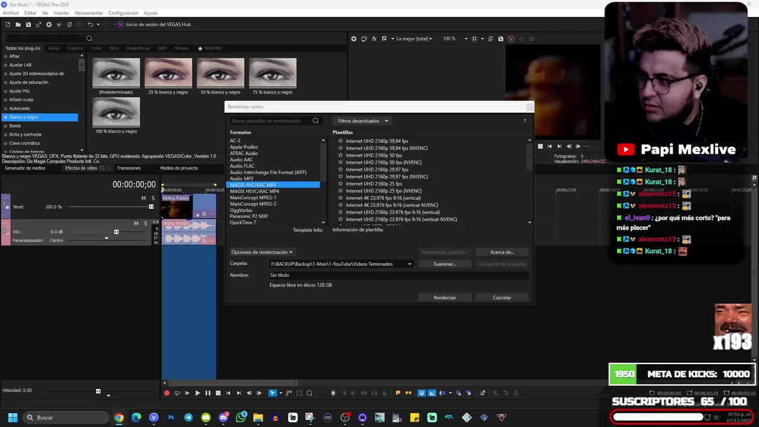Toggle favorite star for Internet UHD 2160p 25 fps
The width and height of the screenshot is (759, 427).
click(x=340, y=184)
